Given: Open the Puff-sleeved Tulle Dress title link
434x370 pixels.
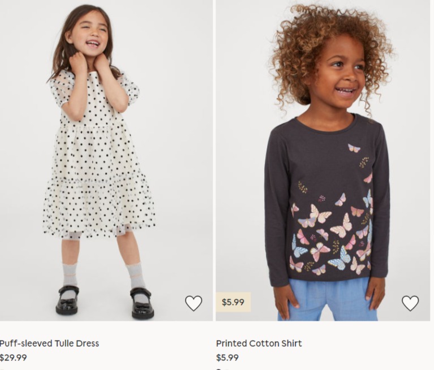Looking at the screenshot, I should tap(49, 343).
